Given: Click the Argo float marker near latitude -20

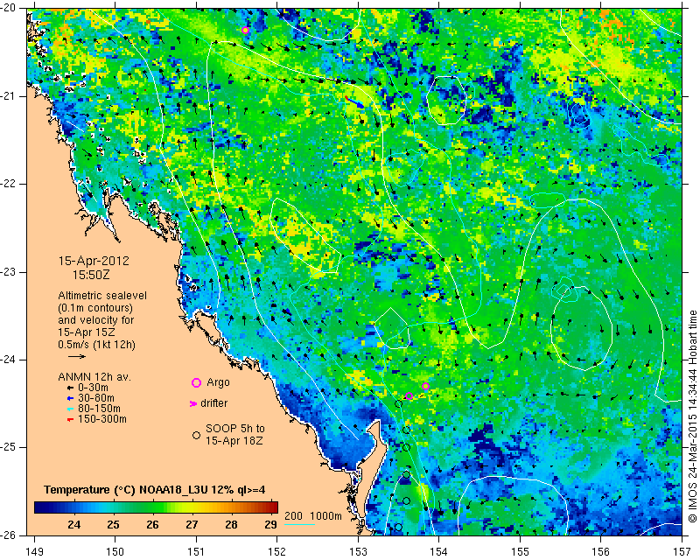Looking at the screenshot, I should click(245, 31).
